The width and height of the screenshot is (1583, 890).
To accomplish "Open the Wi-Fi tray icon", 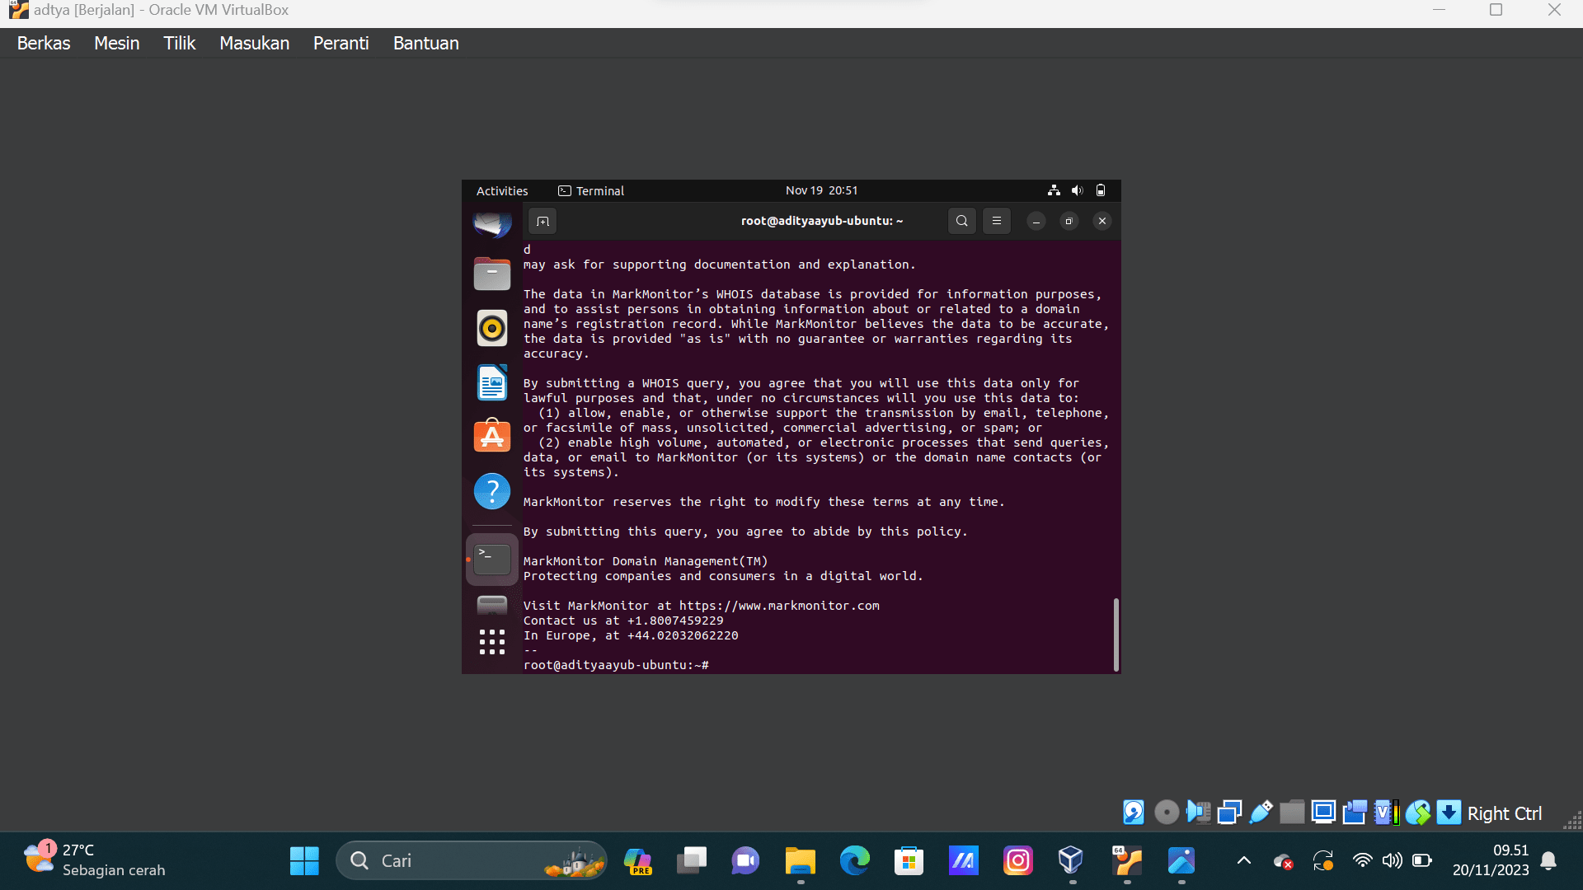I will point(1362,860).
